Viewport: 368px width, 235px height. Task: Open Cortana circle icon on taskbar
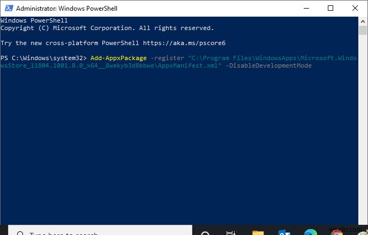(205, 232)
